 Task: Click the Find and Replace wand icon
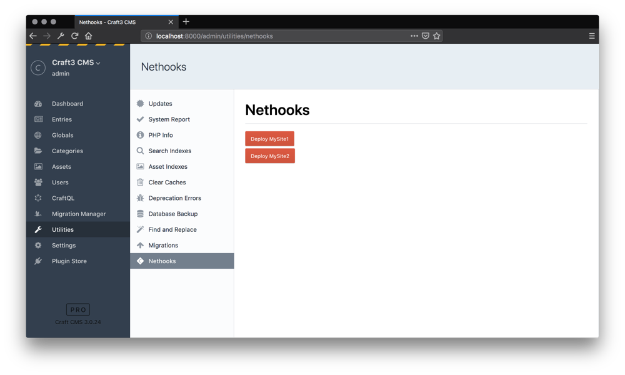tap(140, 229)
